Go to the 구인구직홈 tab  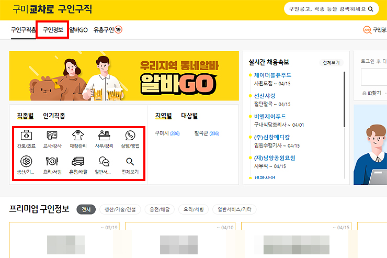tap(24, 30)
